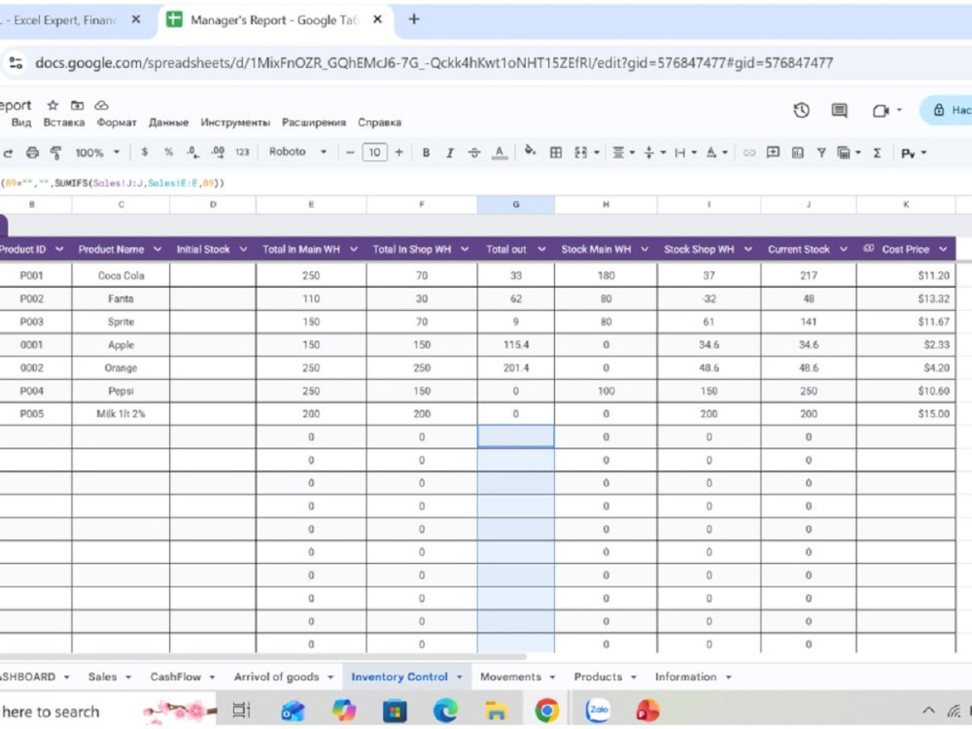Open Cost Price column filter arrow
The width and height of the screenshot is (972, 729).
943,249
